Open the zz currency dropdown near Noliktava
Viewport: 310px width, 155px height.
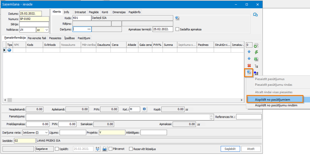(x=47, y=30)
